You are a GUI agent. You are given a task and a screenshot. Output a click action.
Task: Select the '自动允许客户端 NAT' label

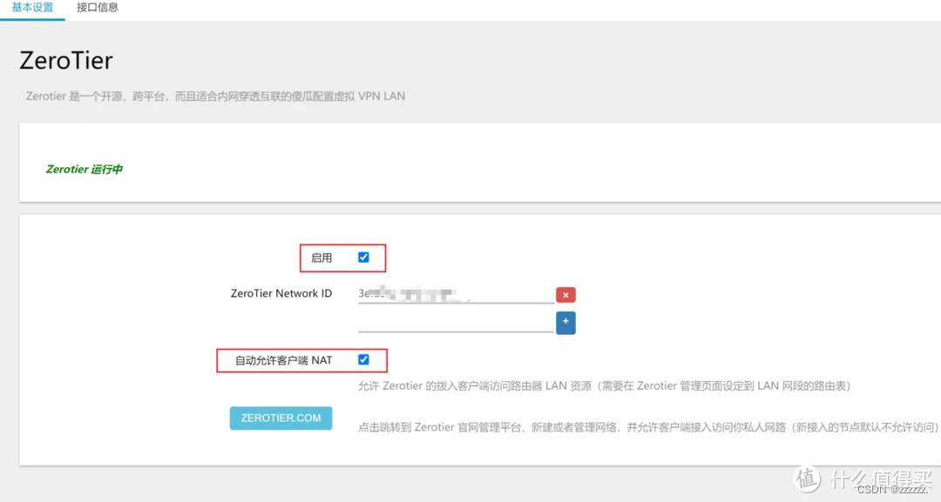point(283,361)
